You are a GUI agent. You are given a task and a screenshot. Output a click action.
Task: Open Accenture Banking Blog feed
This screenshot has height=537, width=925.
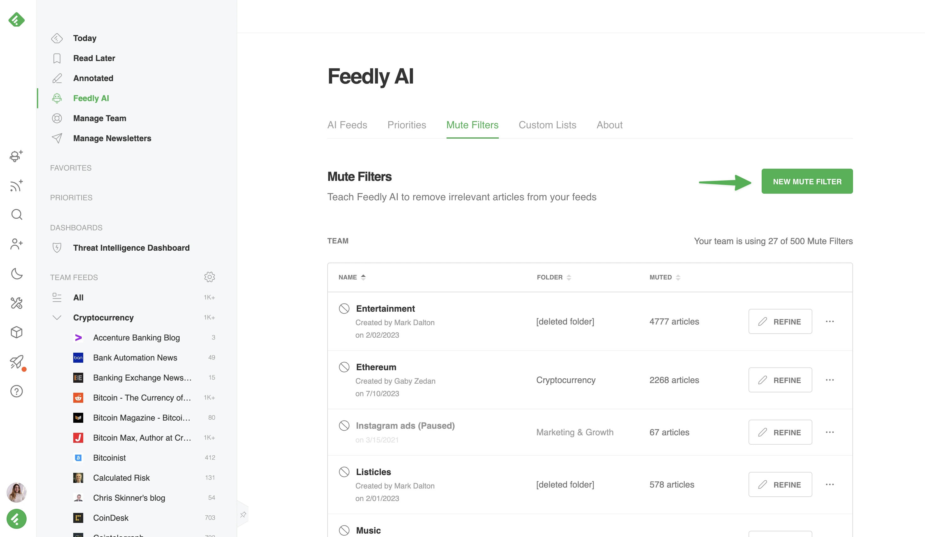coord(136,337)
